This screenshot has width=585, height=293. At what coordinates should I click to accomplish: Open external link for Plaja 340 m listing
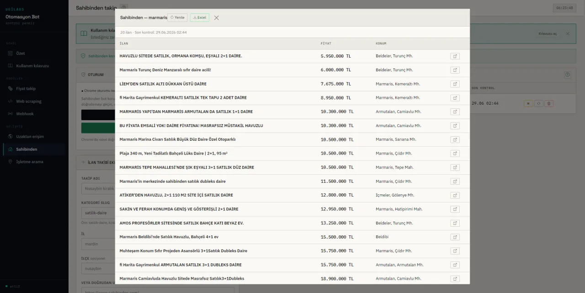click(455, 154)
